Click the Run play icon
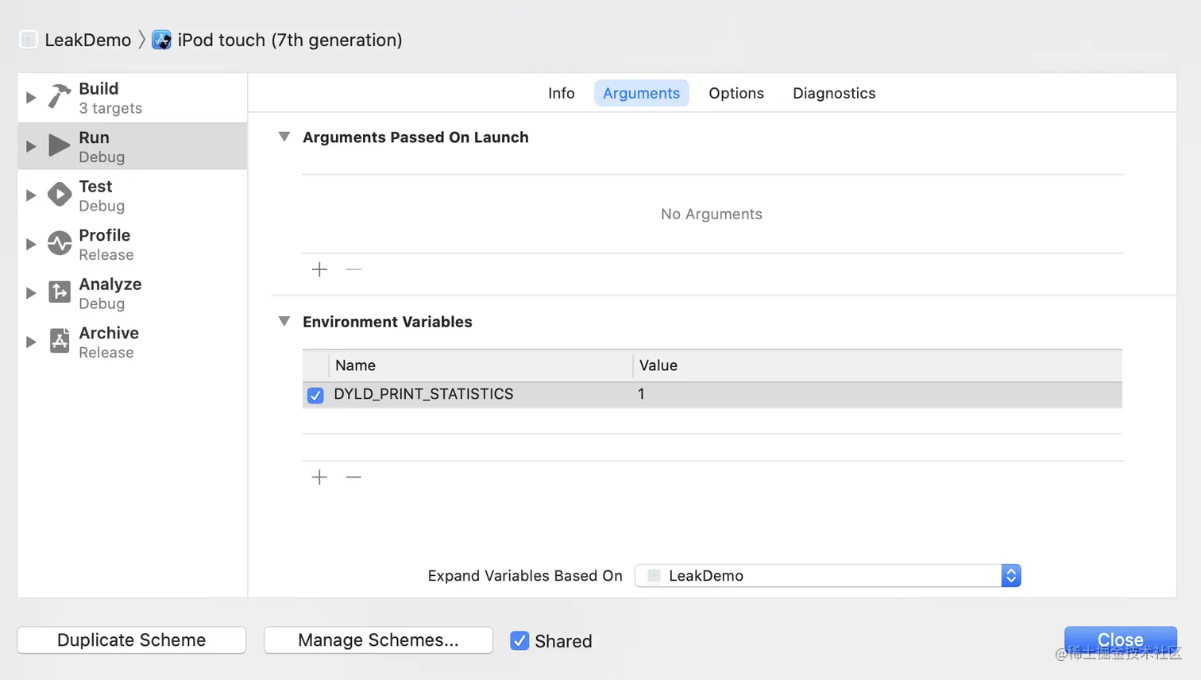1201x680 pixels. click(x=60, y=145)
